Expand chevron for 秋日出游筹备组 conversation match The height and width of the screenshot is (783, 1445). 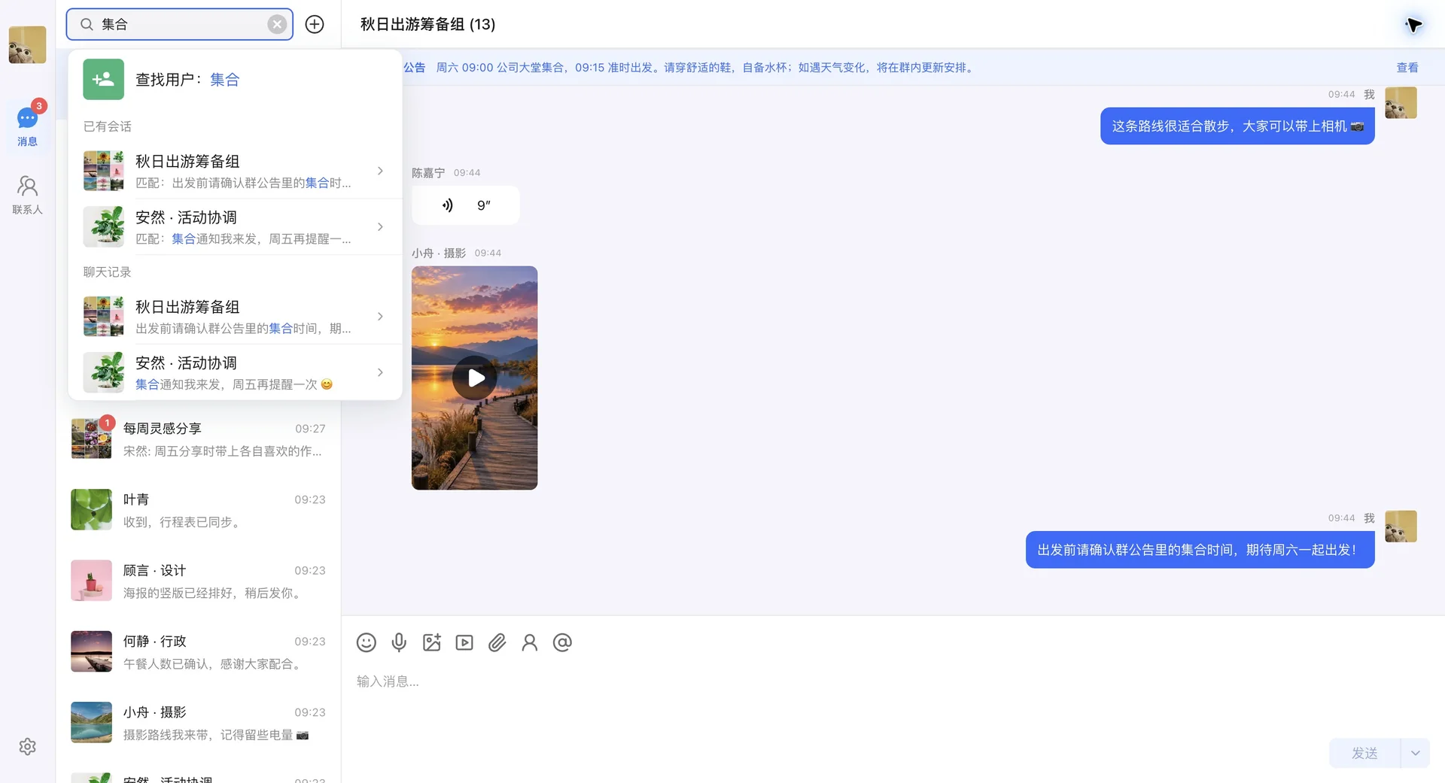[380, 171]
